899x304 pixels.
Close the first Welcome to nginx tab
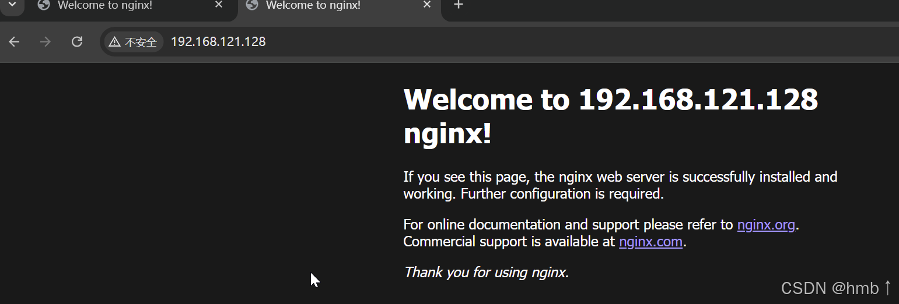click(x=219, y=5)
